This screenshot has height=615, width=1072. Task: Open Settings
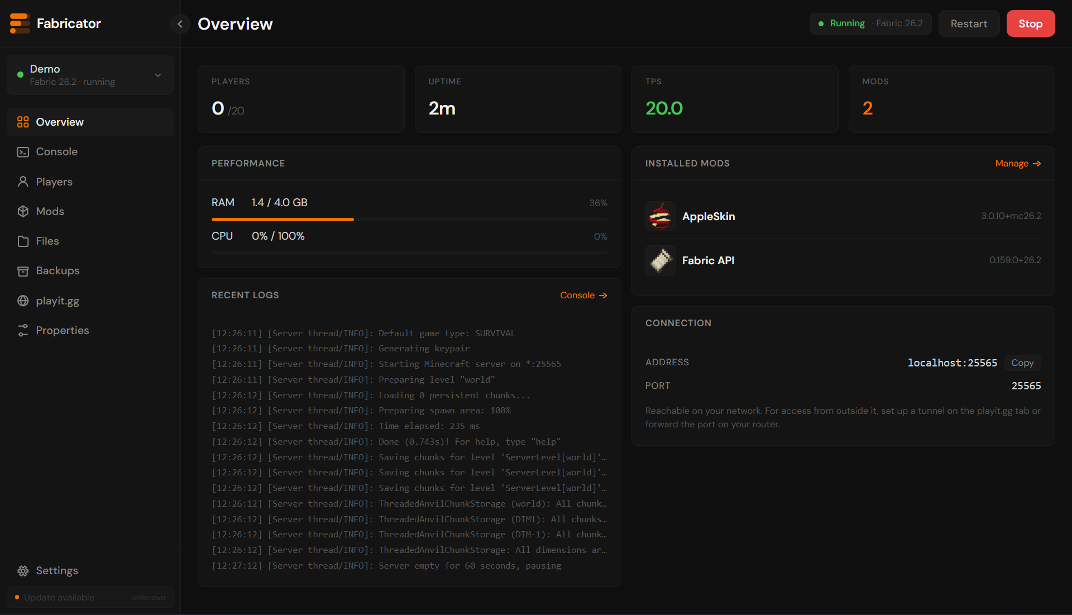(90, 571)
